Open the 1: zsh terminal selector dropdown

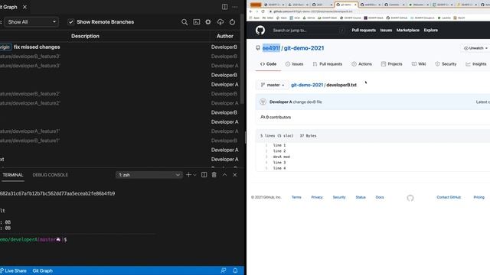pos(149,175)
